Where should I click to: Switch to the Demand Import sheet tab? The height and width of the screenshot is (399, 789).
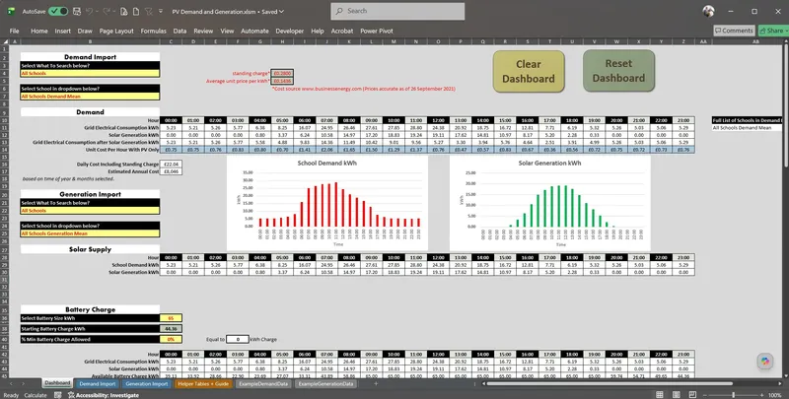[97, 383]
